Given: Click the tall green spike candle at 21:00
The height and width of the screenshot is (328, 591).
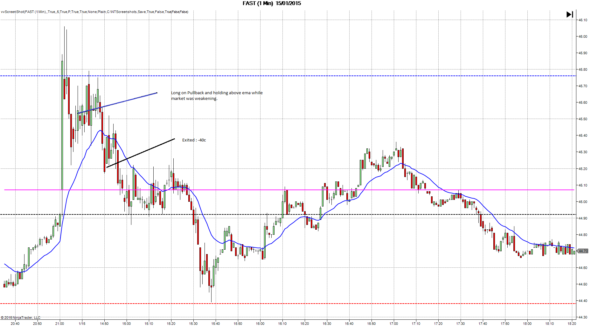Looking at the screenshot, I should coord(62,125).
